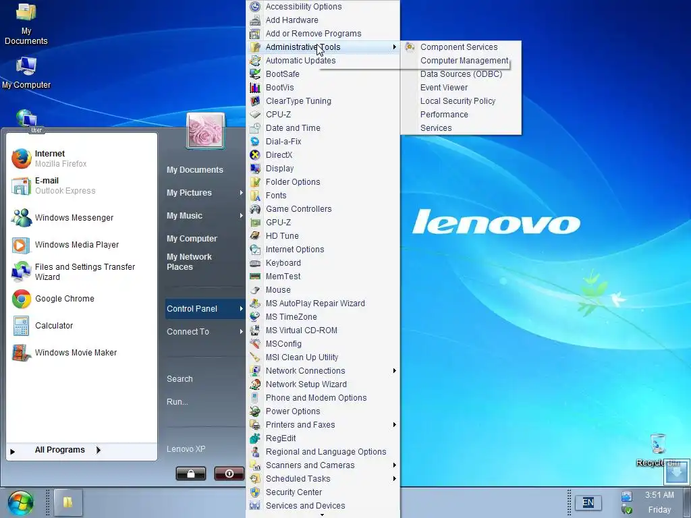Image resolution: width=691 pixels, height=518 pixels.
Task: Select Computer Management in Administrative Tools
Action: coord(461,60)
